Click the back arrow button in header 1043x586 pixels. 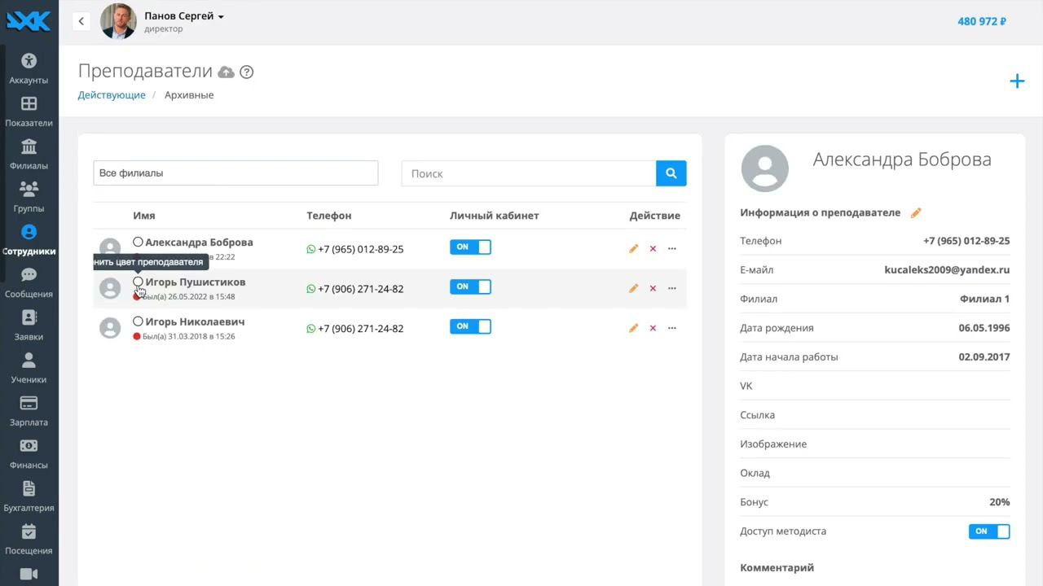pos(81,21)
